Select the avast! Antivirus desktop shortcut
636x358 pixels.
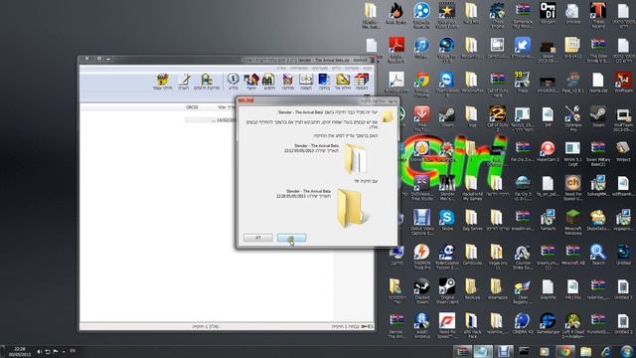[421, 325]
